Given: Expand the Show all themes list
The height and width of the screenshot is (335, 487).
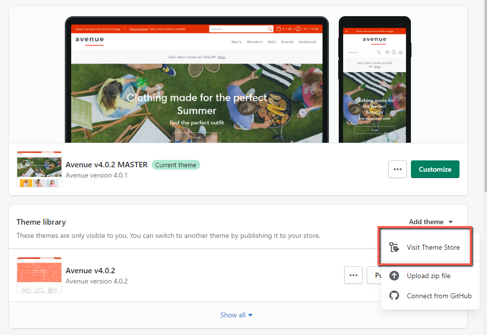Looking at the screenshot, I should 237,315.
